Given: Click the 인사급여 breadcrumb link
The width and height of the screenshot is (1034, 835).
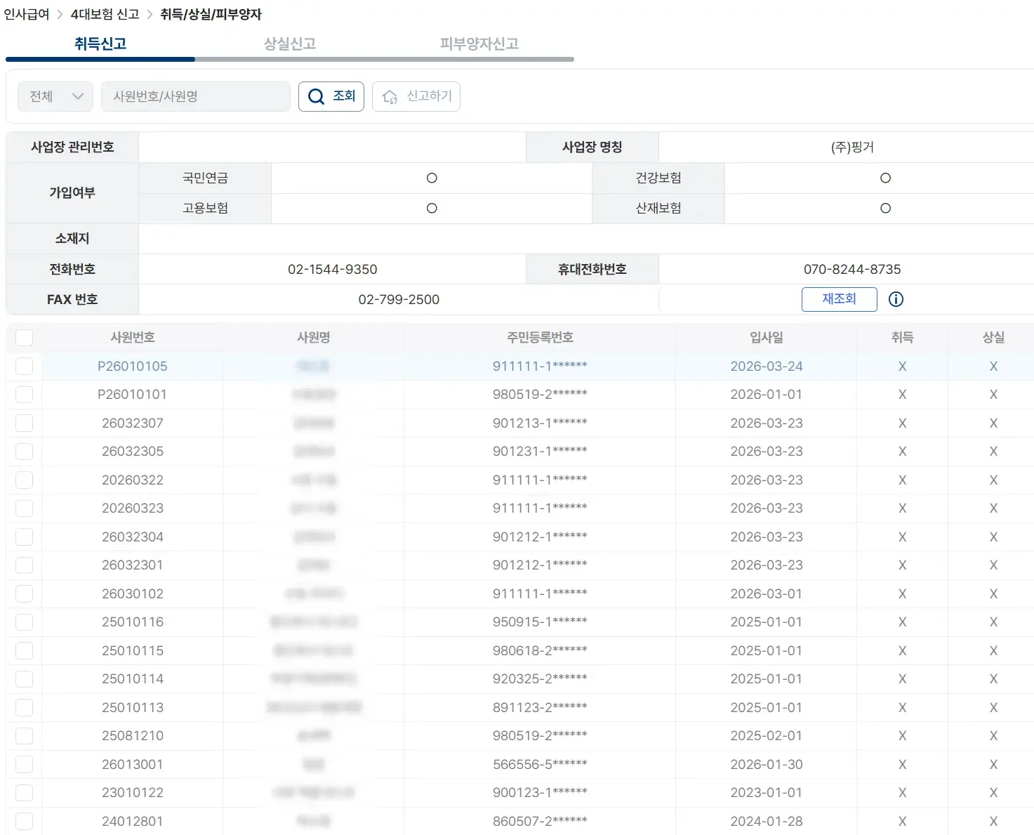Looking at the screenshot, I should tap(27, 15).
